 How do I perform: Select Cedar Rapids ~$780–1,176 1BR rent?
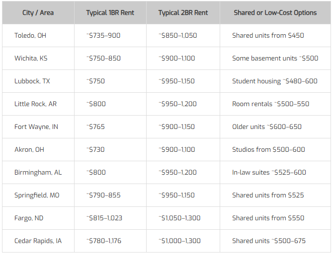coord(104,241)
